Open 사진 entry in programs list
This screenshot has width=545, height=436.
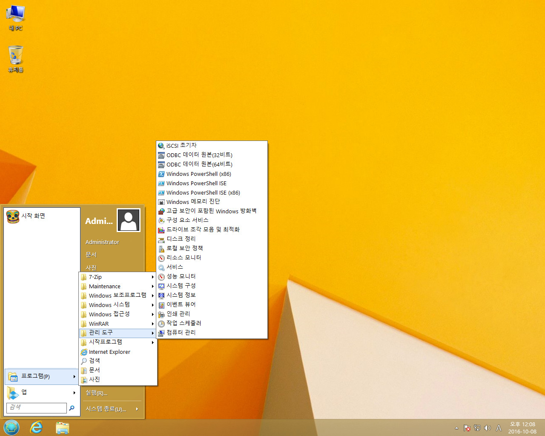(118, 380)
